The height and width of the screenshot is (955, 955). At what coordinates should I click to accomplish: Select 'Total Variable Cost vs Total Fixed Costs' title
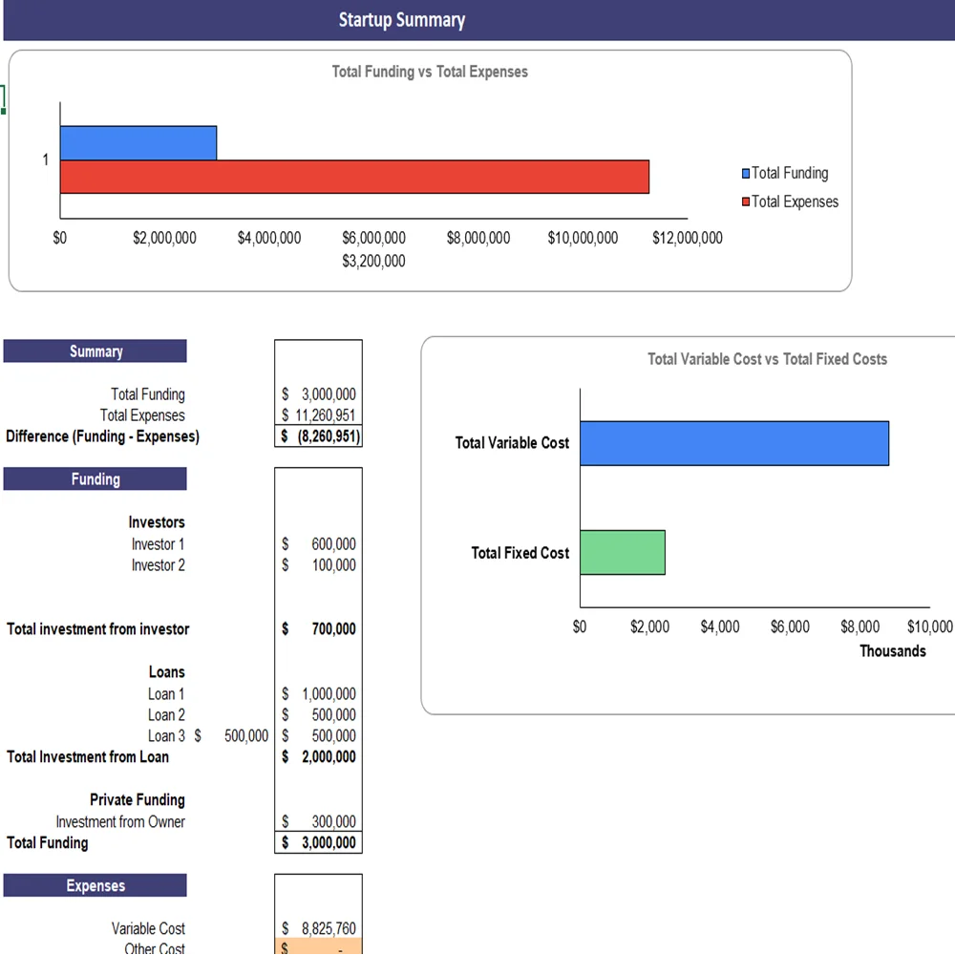pyautogui.click(x=767, y=359)
